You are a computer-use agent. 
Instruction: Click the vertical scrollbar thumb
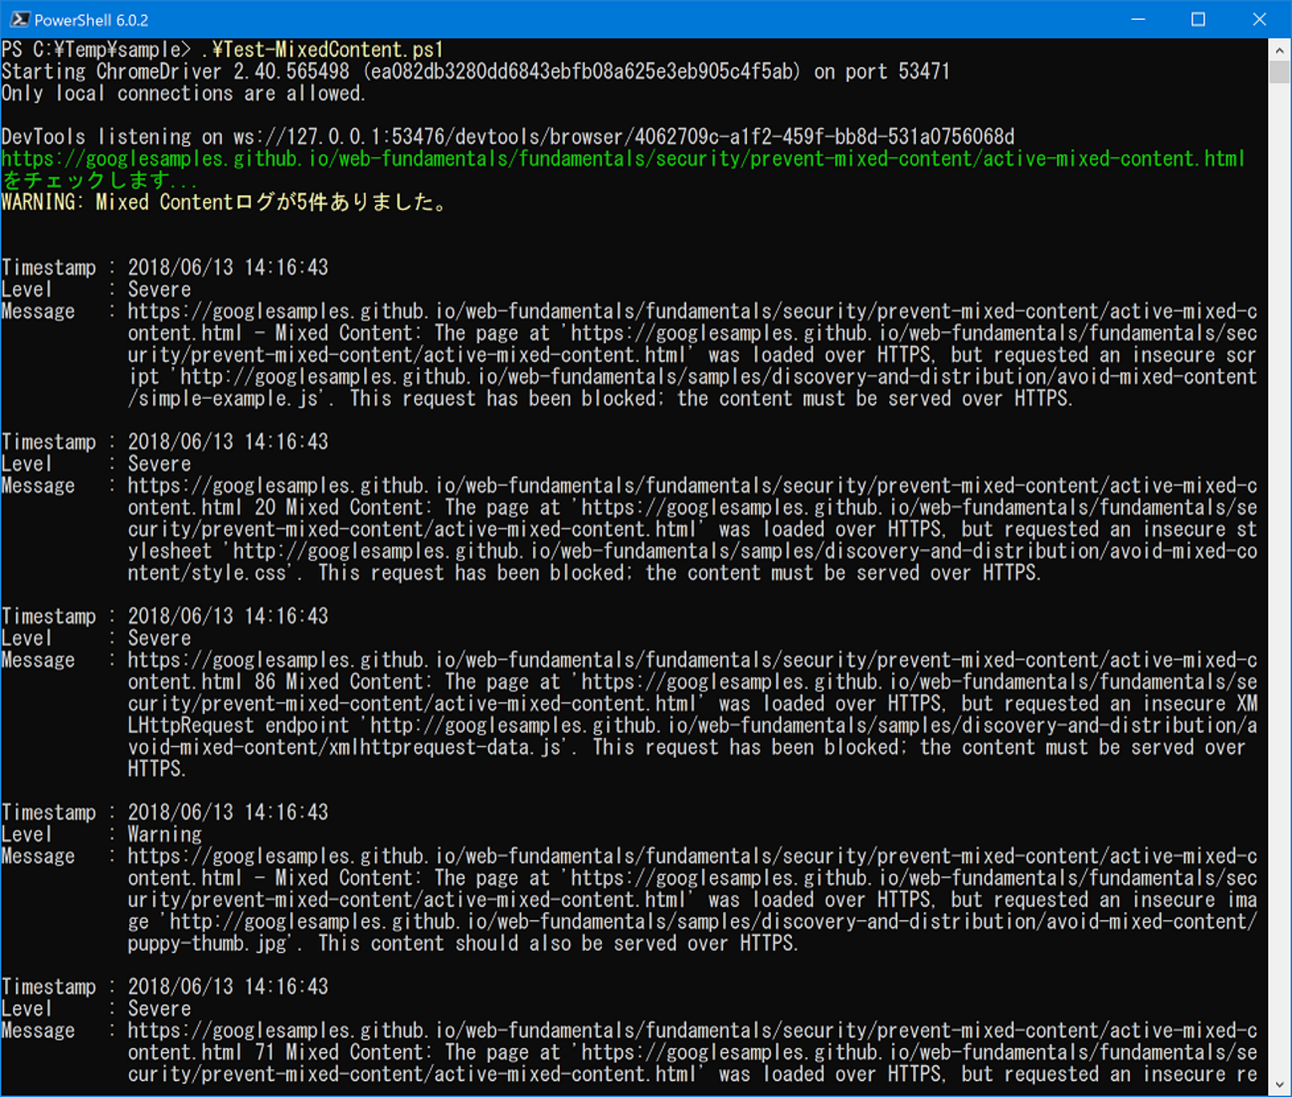point(1279,72)
